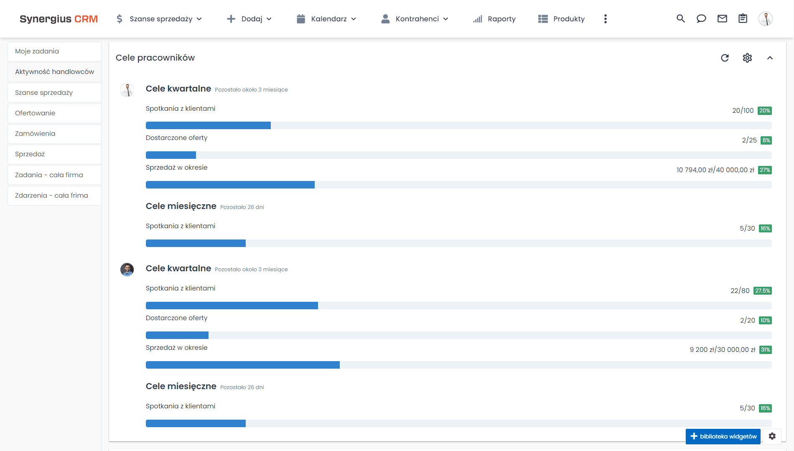The width and height of the screenshot is (794, 451).
Task: Open Produkty from the top menu
Action: [x=561, y=19]
